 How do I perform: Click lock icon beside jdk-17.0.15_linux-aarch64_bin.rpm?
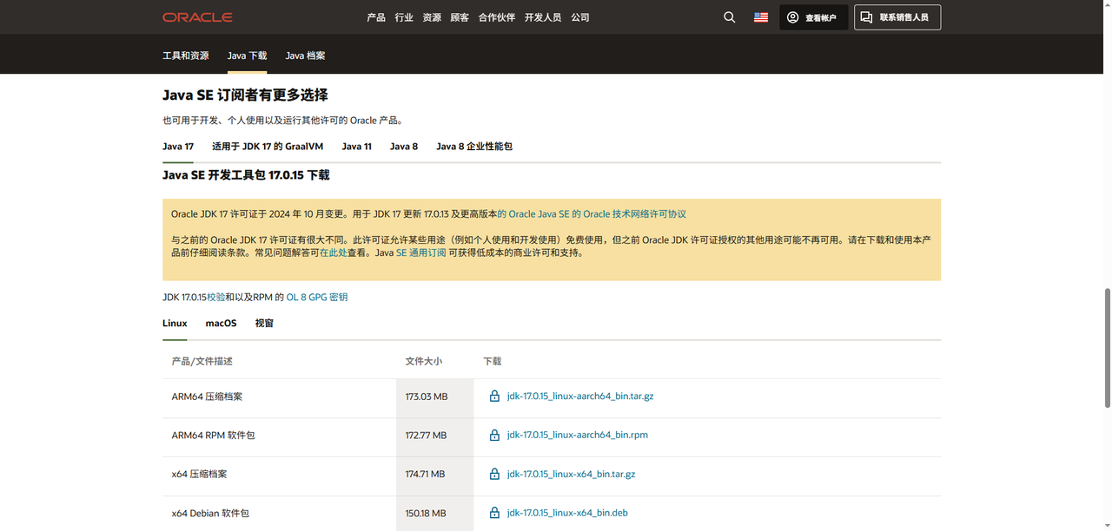pos(494,436)
